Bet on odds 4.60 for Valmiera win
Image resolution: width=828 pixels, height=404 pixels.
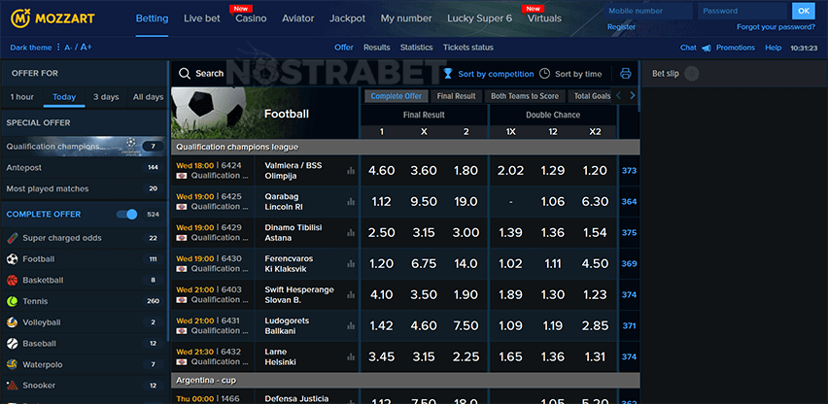click(x=382, y=170)
